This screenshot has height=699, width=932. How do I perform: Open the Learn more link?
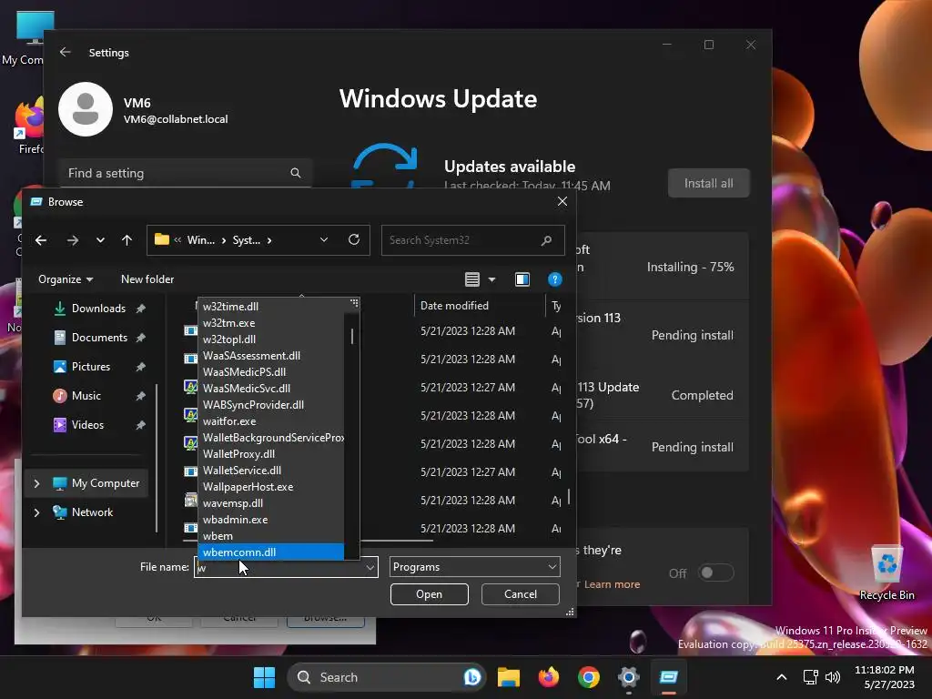point(612,584)
